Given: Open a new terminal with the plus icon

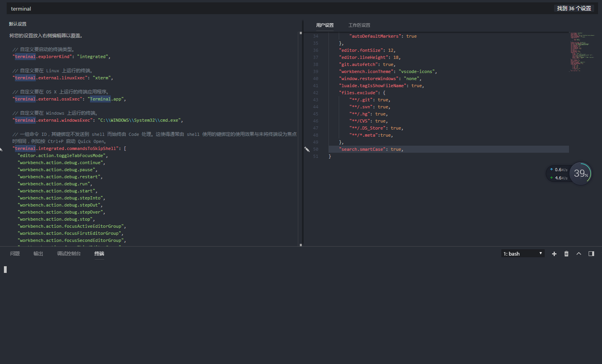Looking at the screenshot, I should coord(554,254).
